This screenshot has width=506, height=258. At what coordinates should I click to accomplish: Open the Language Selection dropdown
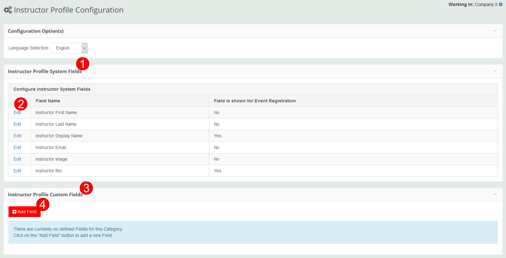tap(69, 48)
